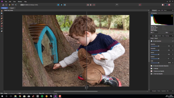Select the Develop persona icon
This screenshot has height=98, width=174.
click(10, 5)
